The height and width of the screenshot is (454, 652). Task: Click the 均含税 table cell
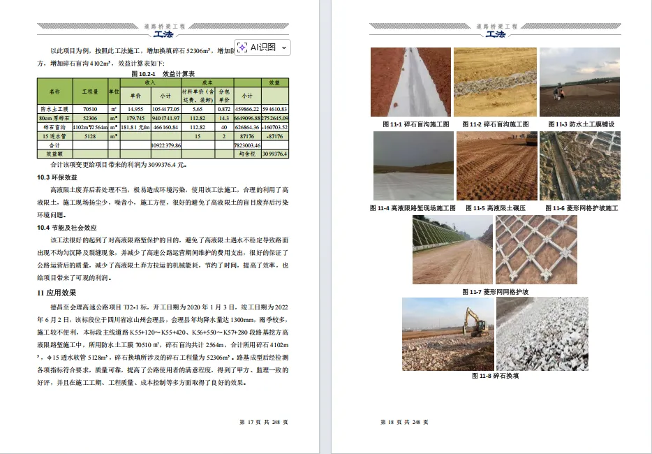point(247,154)
